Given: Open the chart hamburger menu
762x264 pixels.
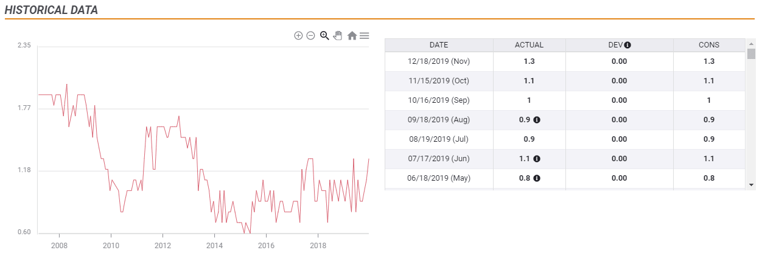Looking at the screenshot, I should pyautogui.click(x=364, y=36).
